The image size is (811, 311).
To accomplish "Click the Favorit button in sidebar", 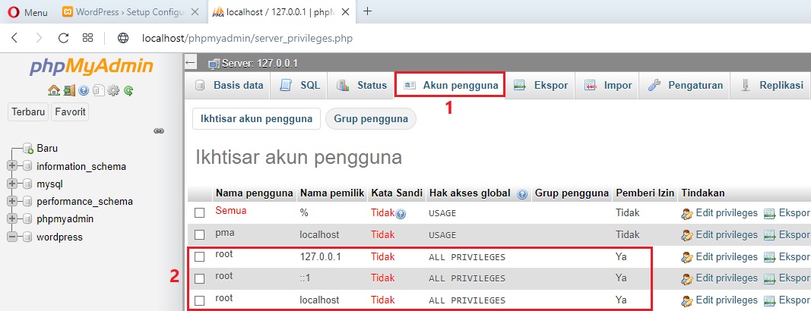I will coord(70,112).
